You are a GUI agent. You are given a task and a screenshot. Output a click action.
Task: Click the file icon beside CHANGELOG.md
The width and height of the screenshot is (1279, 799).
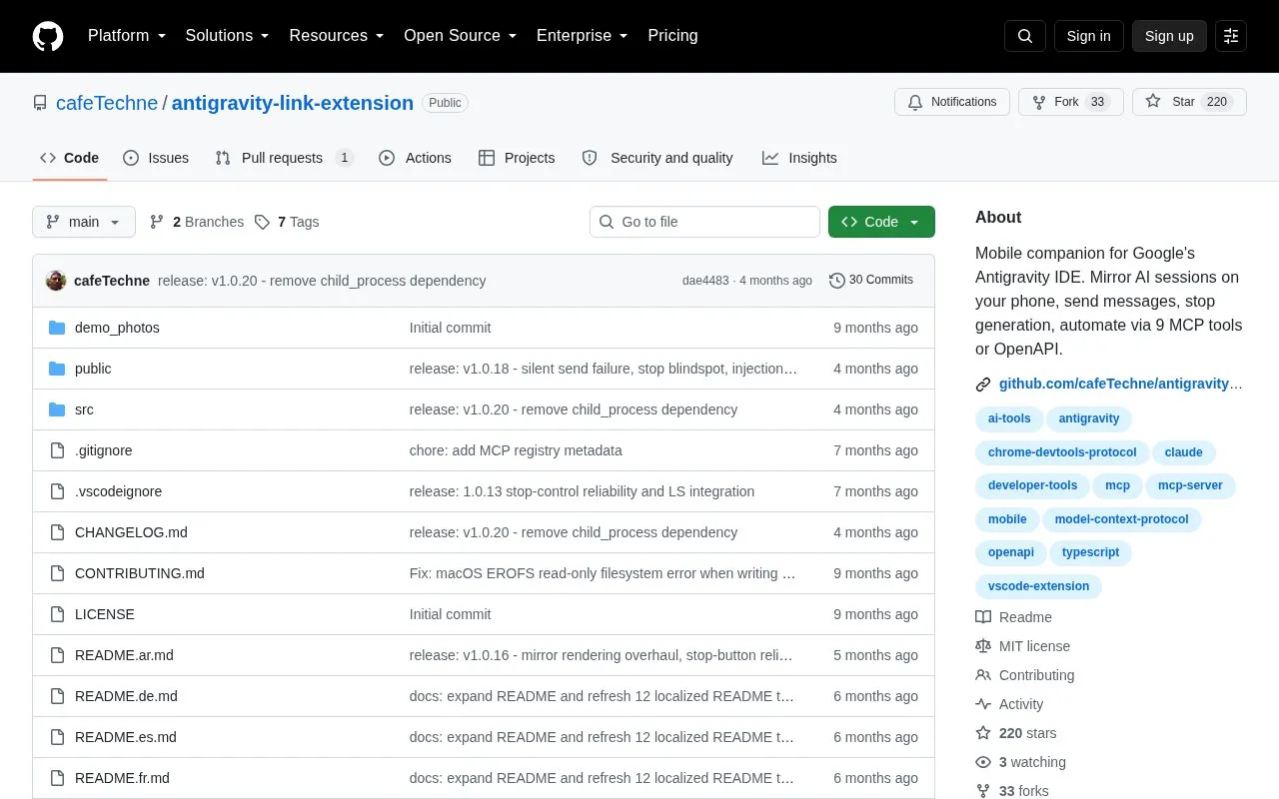pyautogui.click(x=57, y=532)
